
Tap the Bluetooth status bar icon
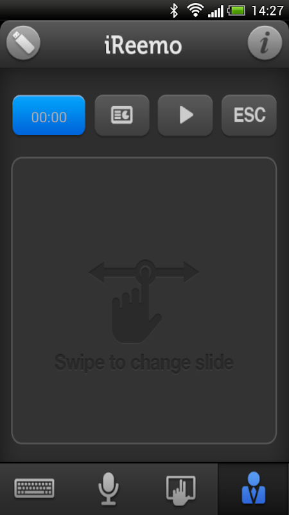pos(173,10)
